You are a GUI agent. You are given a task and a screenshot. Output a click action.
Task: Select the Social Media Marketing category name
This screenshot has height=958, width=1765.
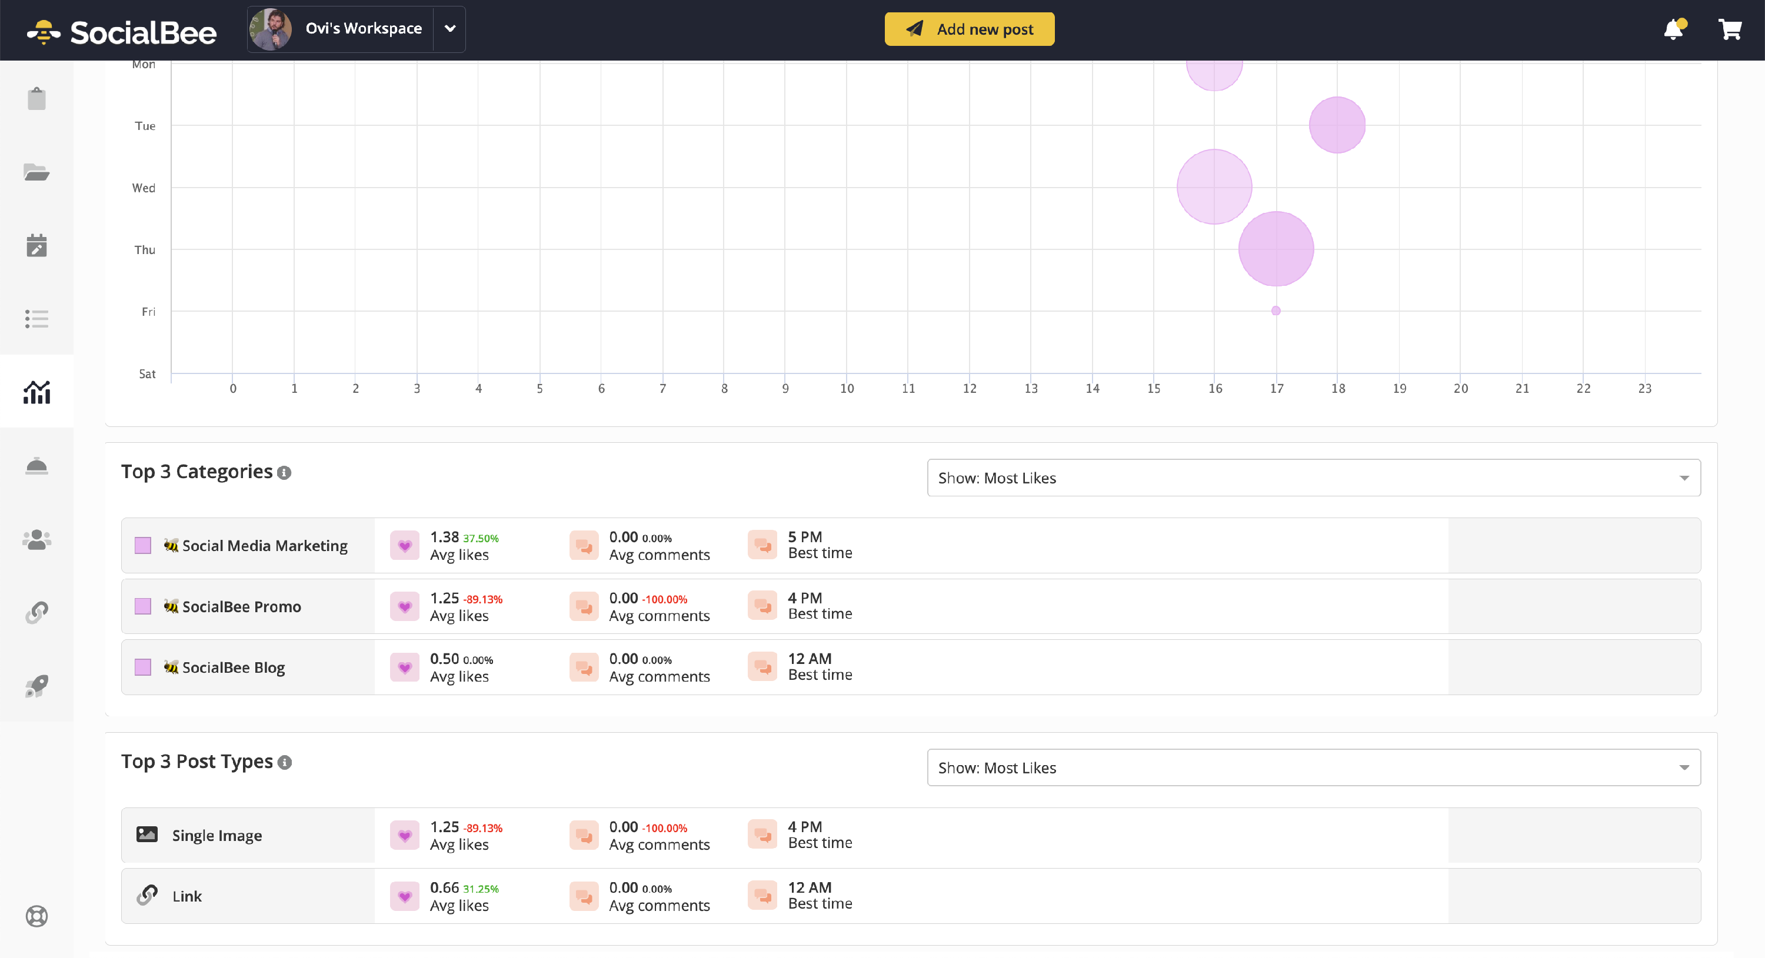click(265, 546)
